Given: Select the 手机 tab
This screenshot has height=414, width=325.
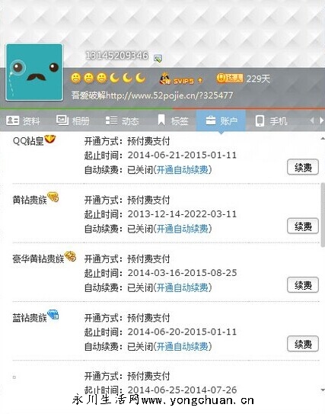Looking at the screenshot, I should (271, 121).
